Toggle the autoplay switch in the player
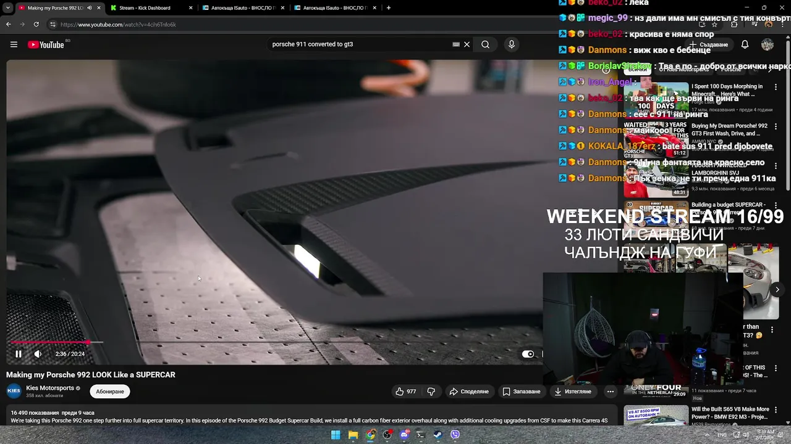 point(528,354)
